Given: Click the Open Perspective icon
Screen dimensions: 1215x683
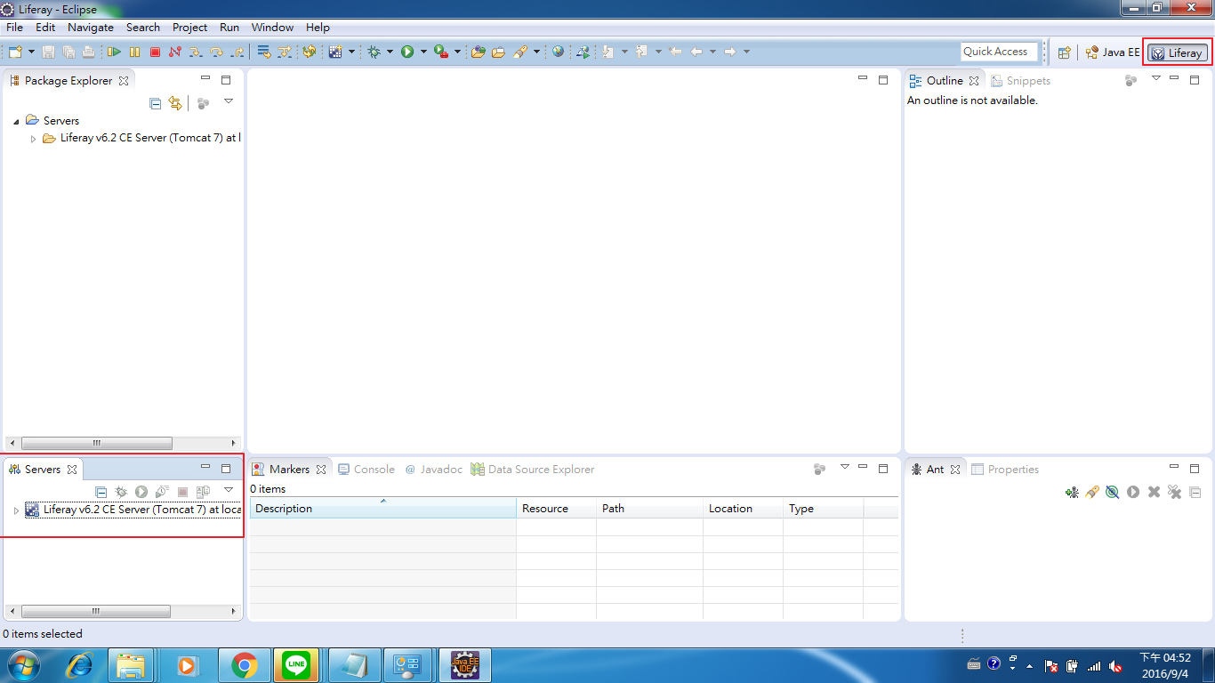Looking at the screenshot, I should point(1065,52).
